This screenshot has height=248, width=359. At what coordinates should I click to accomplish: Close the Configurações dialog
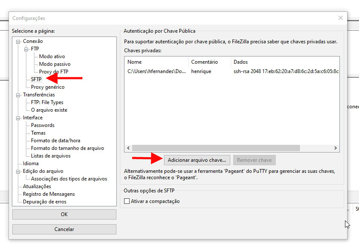pos(341,18)
